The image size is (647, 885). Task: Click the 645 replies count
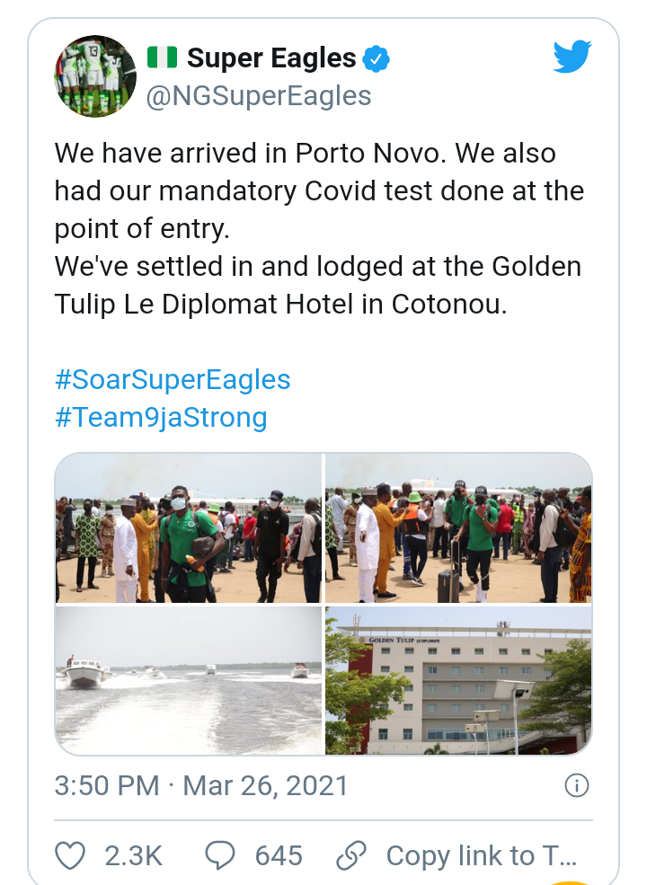click(x=279, y=855)
